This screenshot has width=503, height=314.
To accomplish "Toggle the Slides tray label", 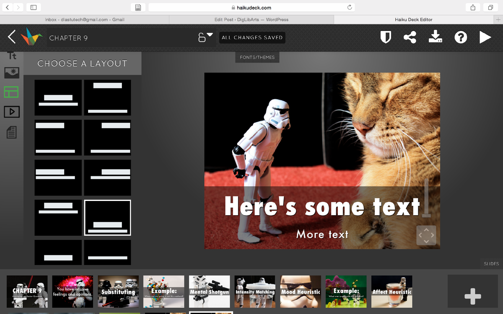I will [491, 264].
